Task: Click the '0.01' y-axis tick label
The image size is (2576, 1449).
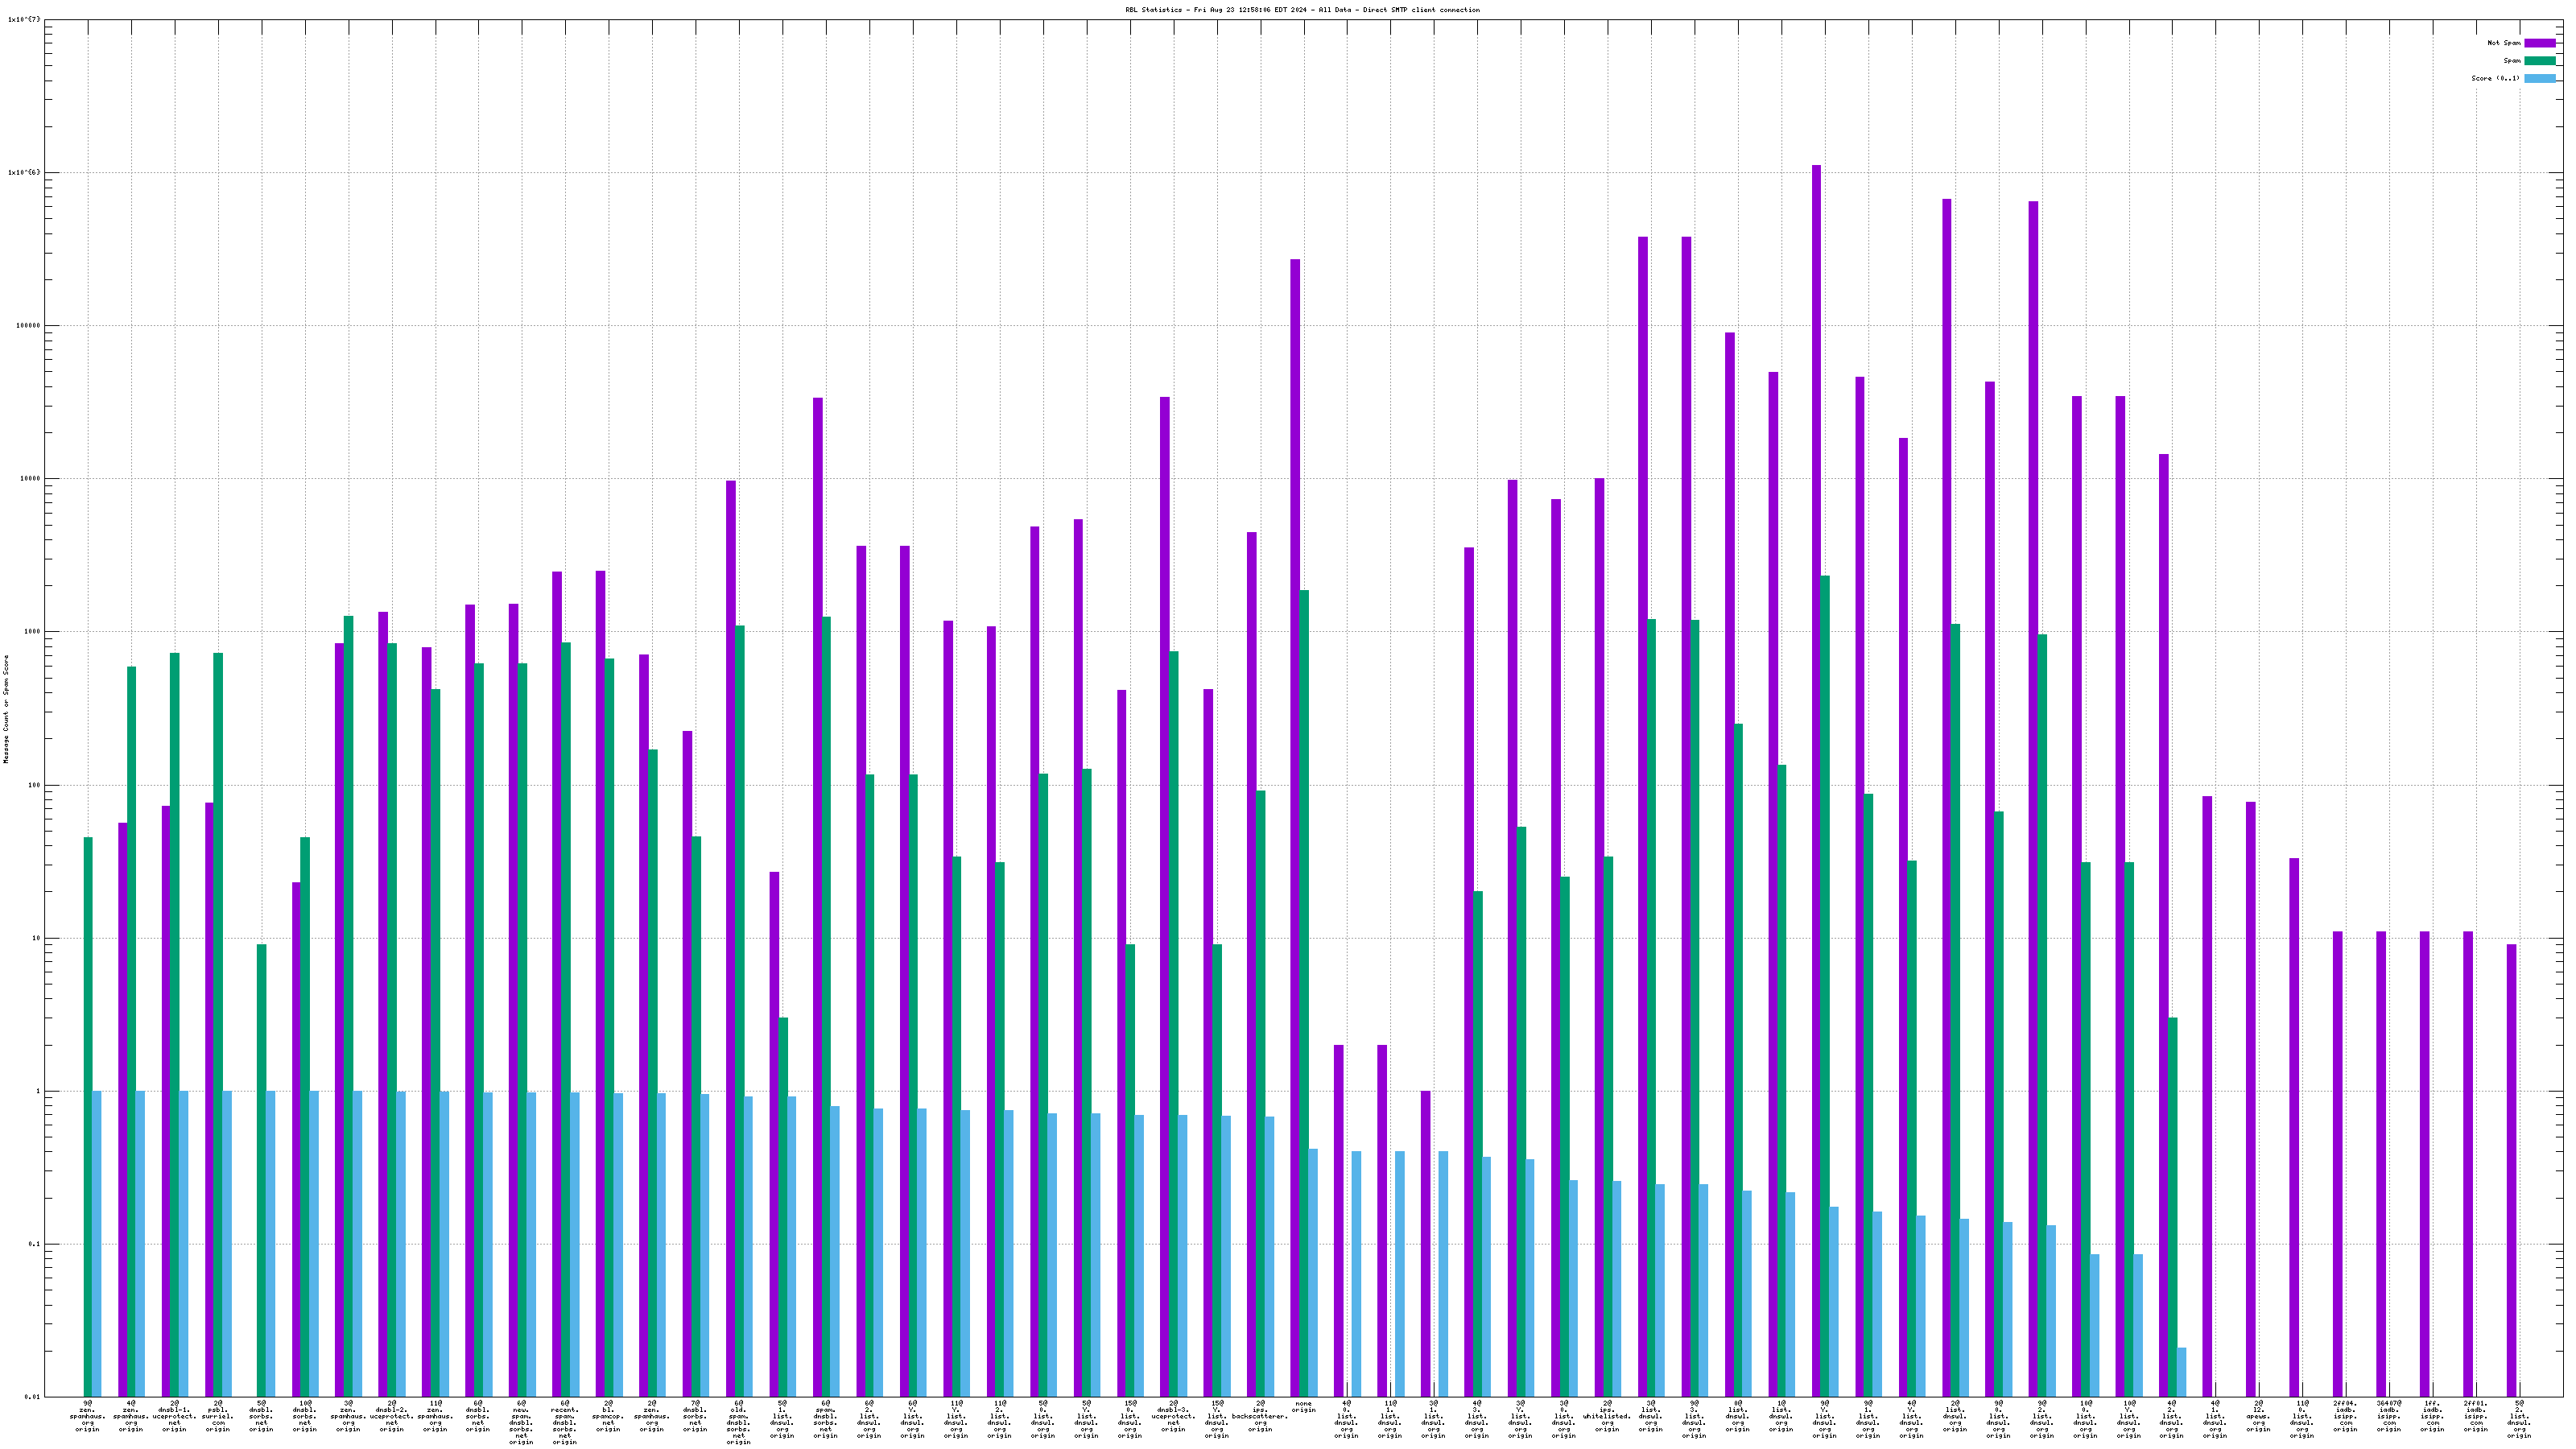Action: 33,1397
